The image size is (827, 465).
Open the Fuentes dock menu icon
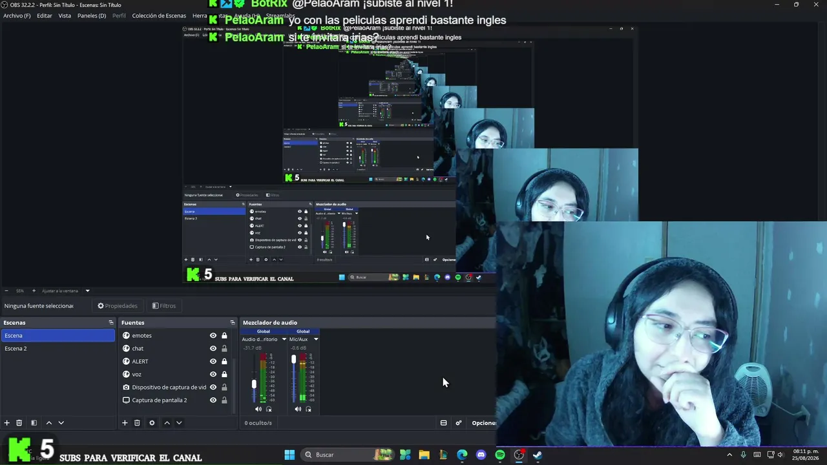[x=233, y=322]
